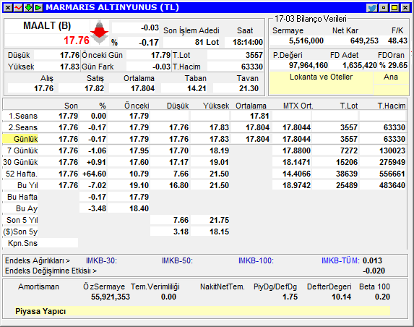Image resolution: width=414 pixels, height=327 pixels.
Task: Click the Piyasa Yapıcı yellow bar
Action: tap(202, 311)
